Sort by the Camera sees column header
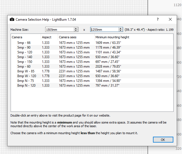Viewport: 182px width, 154px height. [x=76, y=37]
